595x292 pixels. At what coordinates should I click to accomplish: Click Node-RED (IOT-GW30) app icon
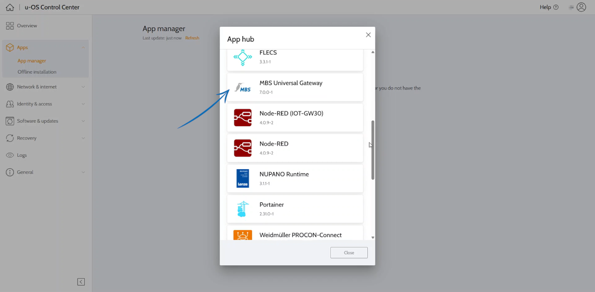tap(242, 118)
